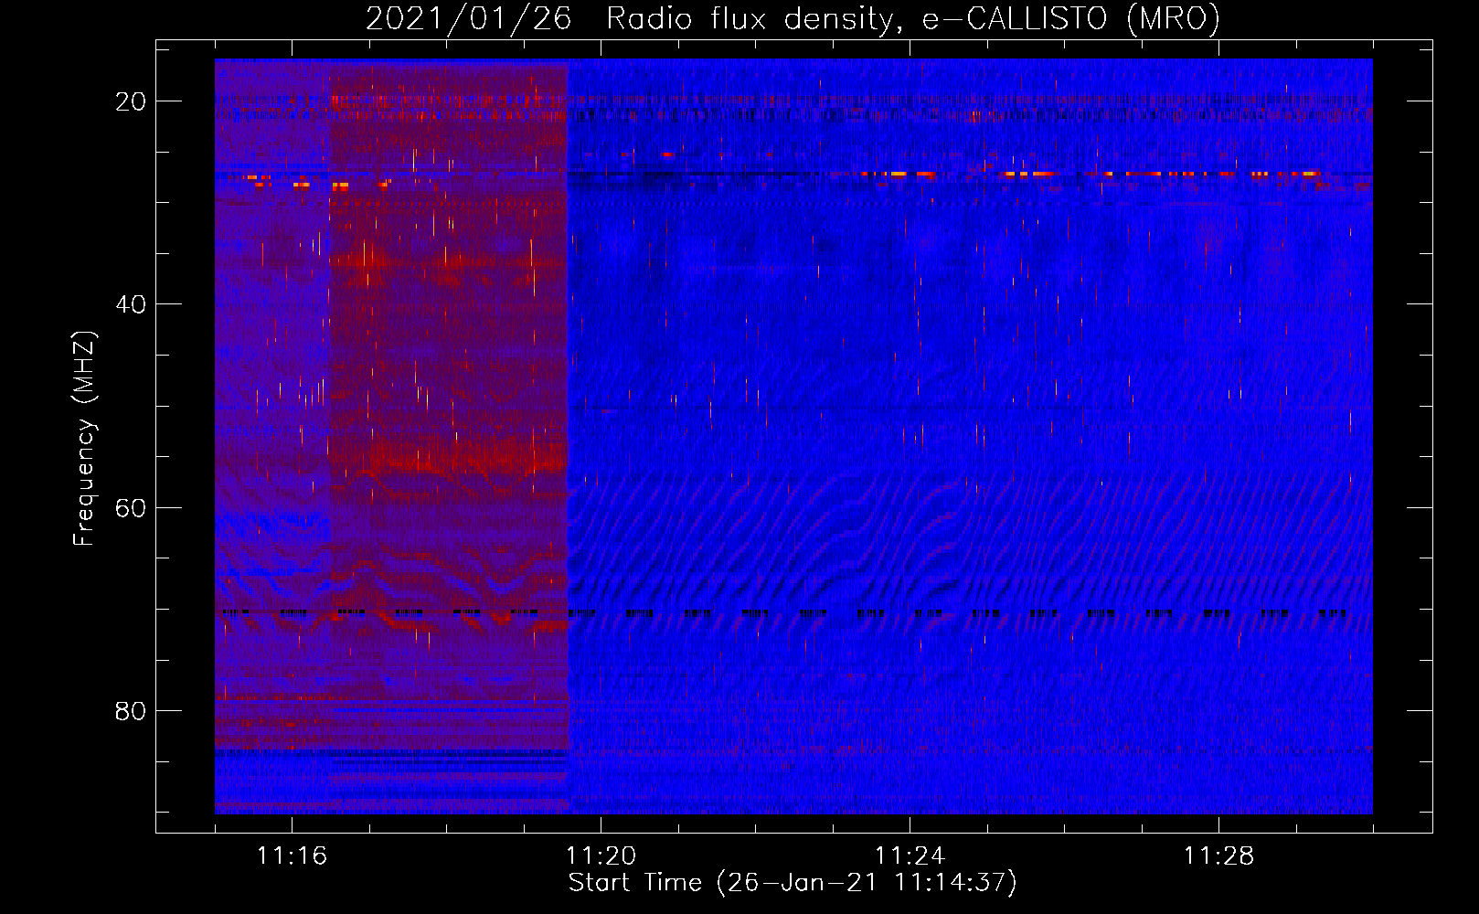
Task: Click the 11:24 time tick label
Action: pyautogui.click(x=910, y=856)
